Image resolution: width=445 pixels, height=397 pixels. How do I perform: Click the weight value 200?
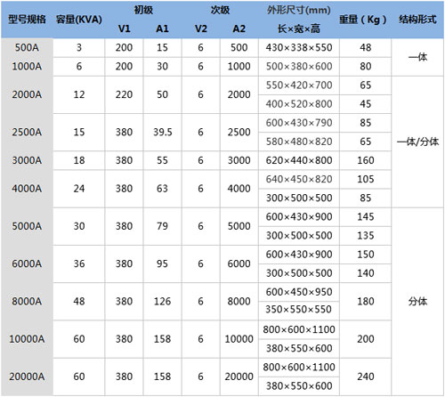(366, 339)
